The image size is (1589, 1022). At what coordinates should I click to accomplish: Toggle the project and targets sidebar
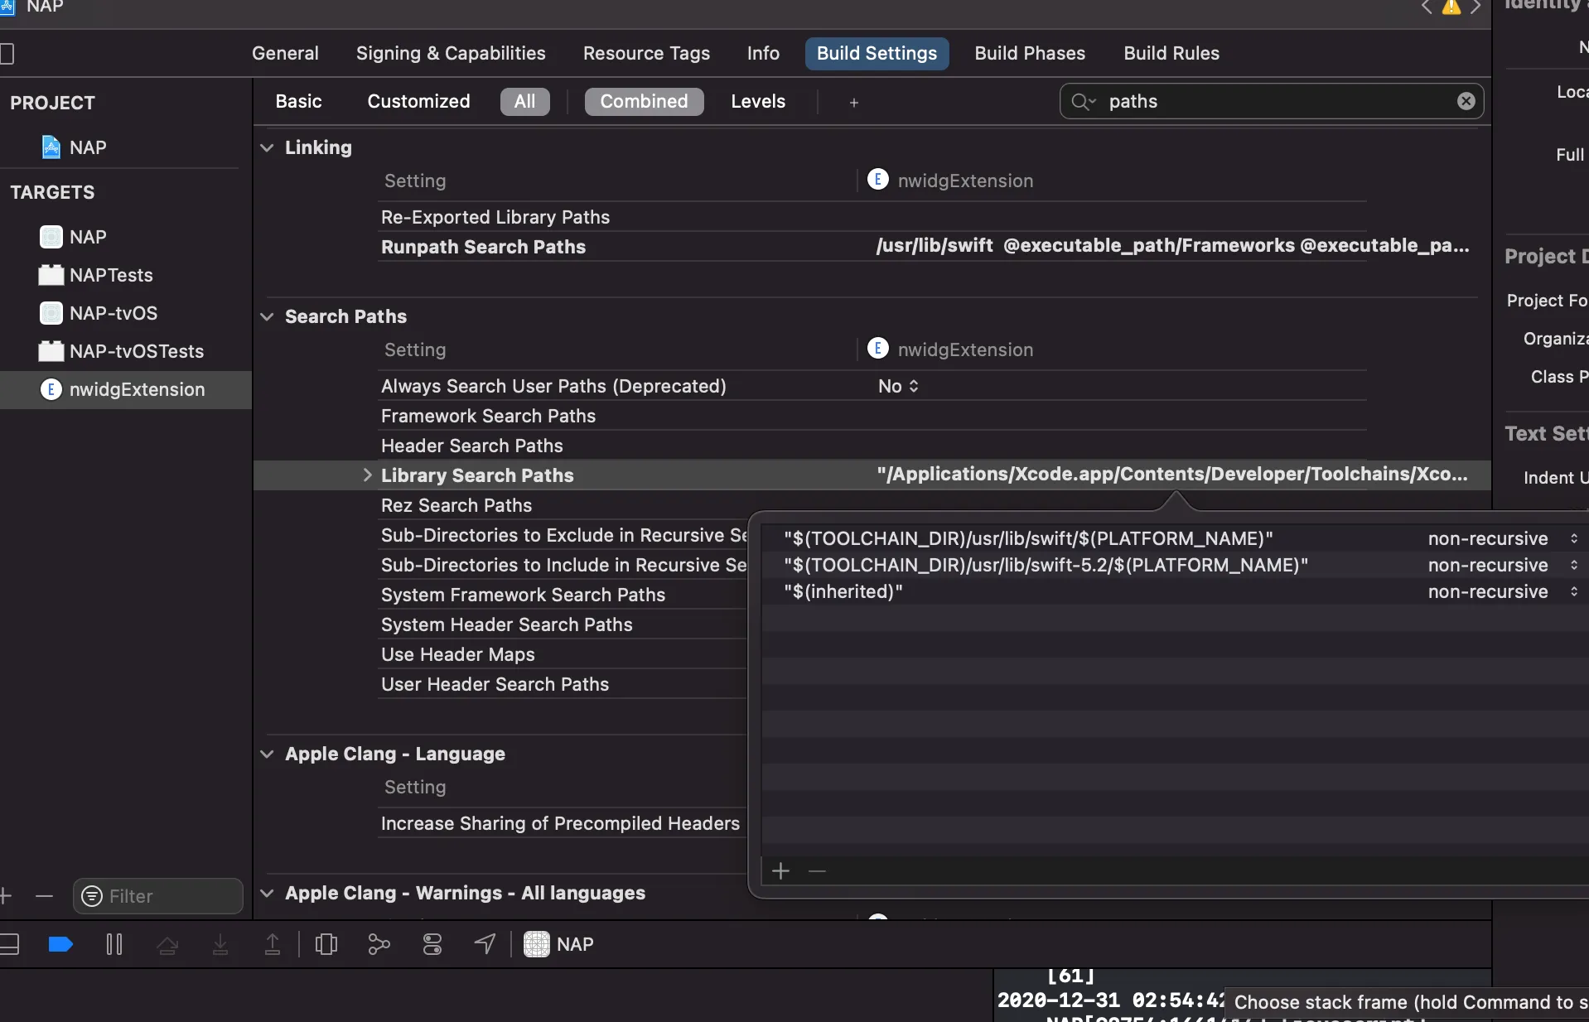tap(7, 54)
